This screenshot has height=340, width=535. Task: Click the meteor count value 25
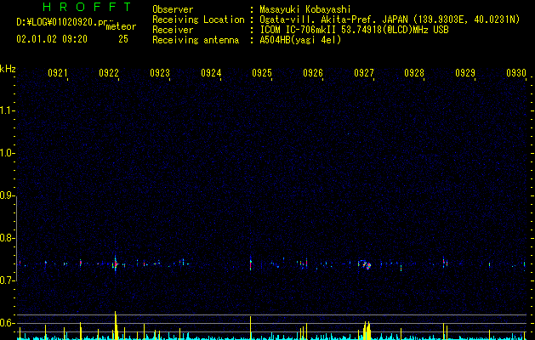coord(123,39)
